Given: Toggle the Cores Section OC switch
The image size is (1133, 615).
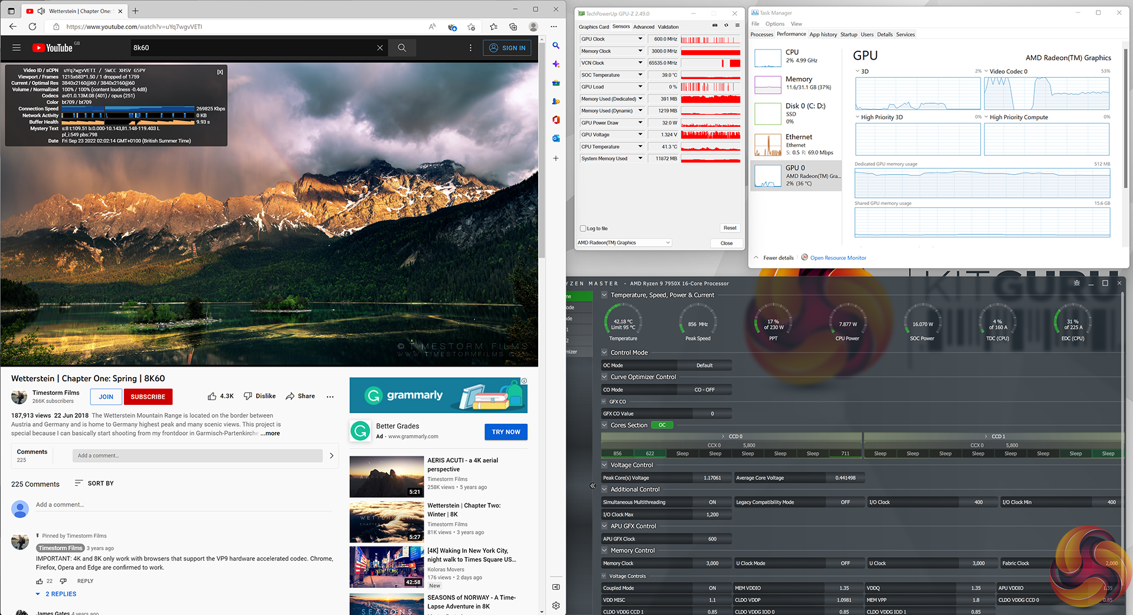Looking at the screenshot, I should point(662,425).
